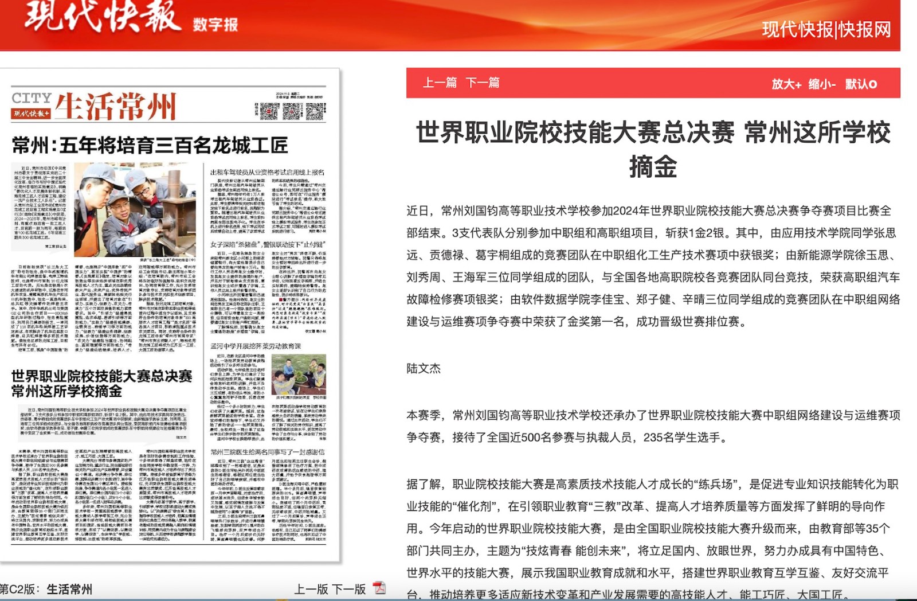917x601 pixels.
Task: Go to previous page 上一版
Action: pyautogui.click(x=311, y=589)
